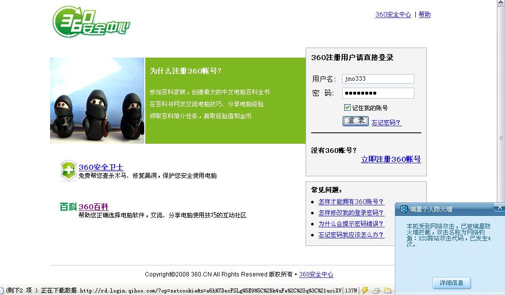The image size is (505, 295).
Task: Click the folder icon in status bar
Action: (387, 290)
